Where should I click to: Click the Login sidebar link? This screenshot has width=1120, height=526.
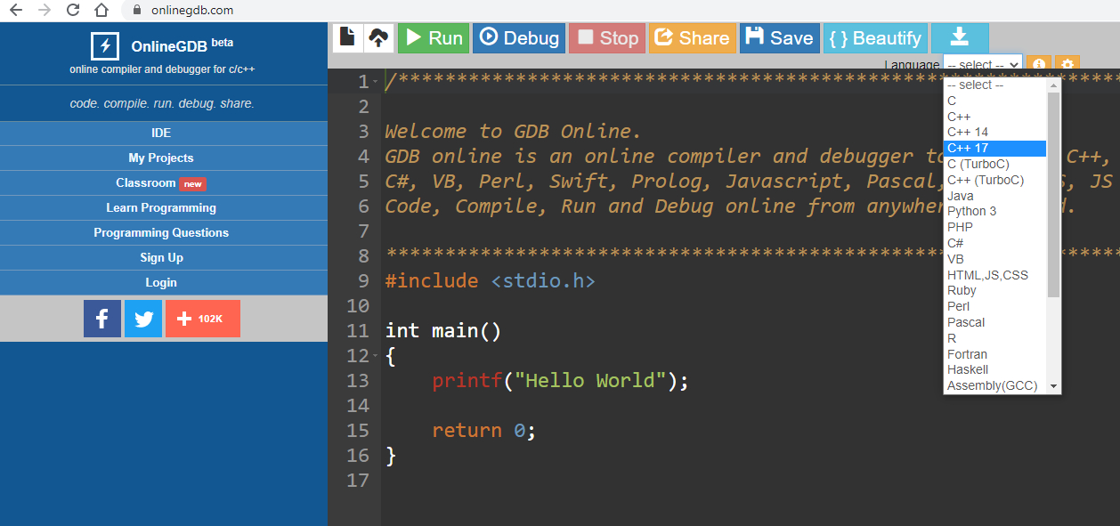[161, 282]
